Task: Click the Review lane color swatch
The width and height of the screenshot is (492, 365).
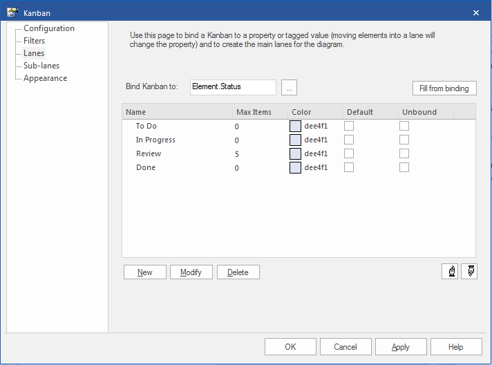Action: (x=295, y=153)
